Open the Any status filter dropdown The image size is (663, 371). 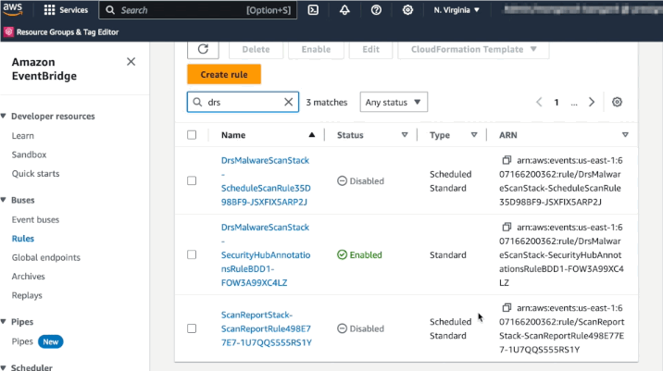pyautogui.click(x=394, y=103)
